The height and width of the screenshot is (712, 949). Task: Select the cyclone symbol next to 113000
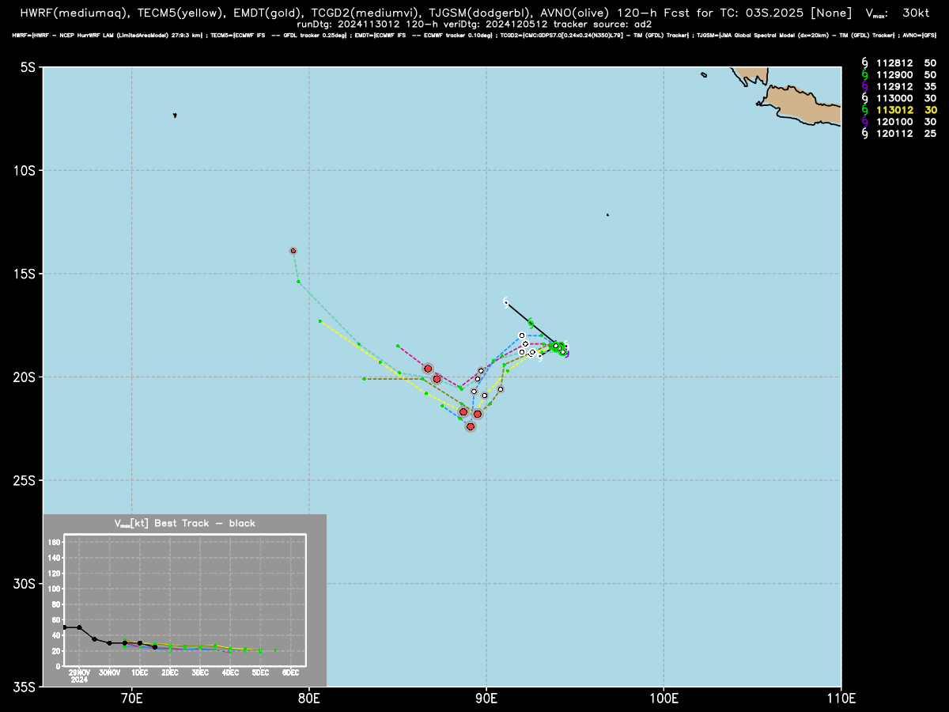[865, 98]
